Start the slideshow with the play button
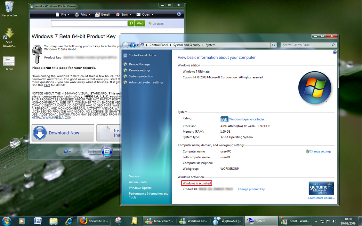This screenshot has width=362, height=226. coord(106,152)
